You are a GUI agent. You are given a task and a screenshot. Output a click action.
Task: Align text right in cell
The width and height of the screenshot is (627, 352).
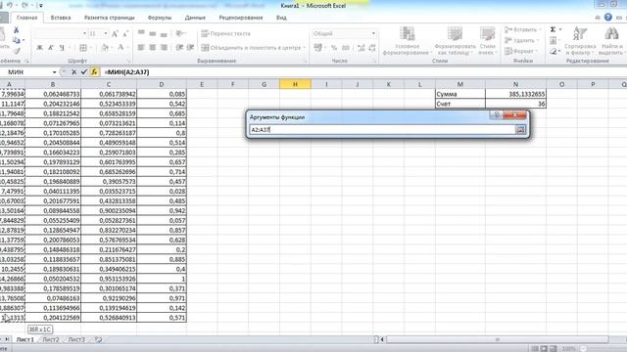[x=164, y=48]
